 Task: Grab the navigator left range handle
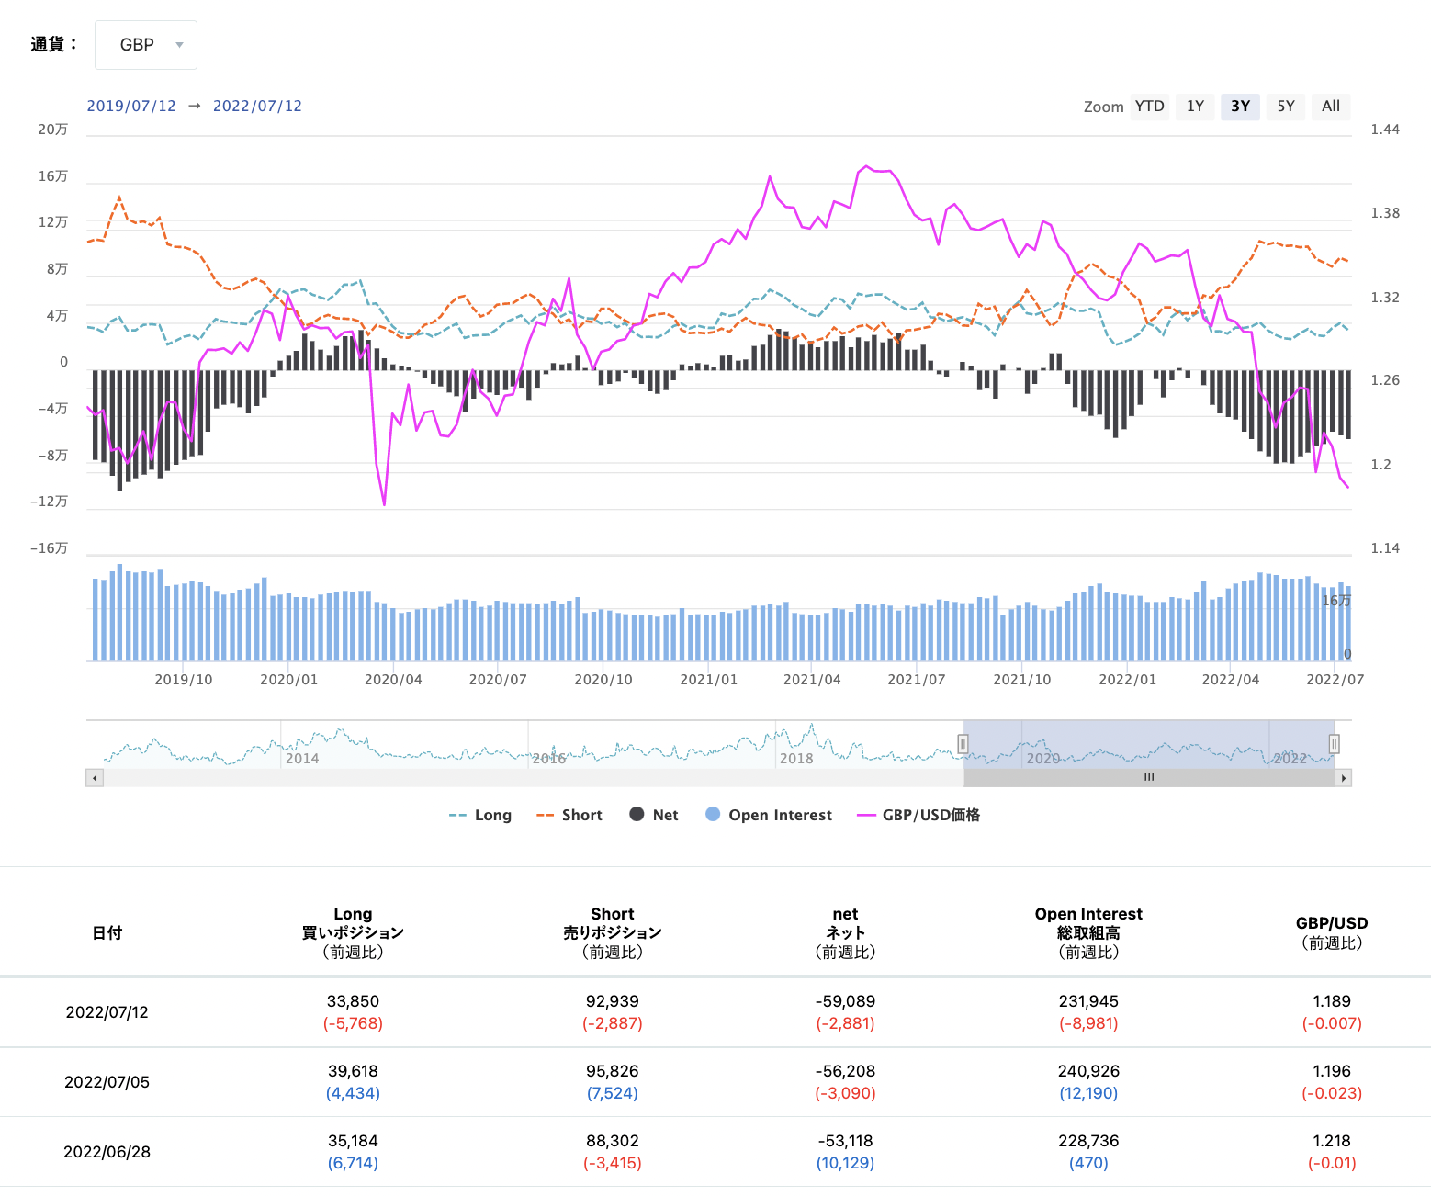pos(963,744)
